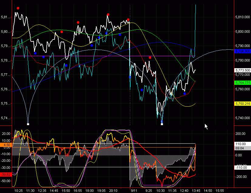Select the 19:05 time axis label

point(101,191)
